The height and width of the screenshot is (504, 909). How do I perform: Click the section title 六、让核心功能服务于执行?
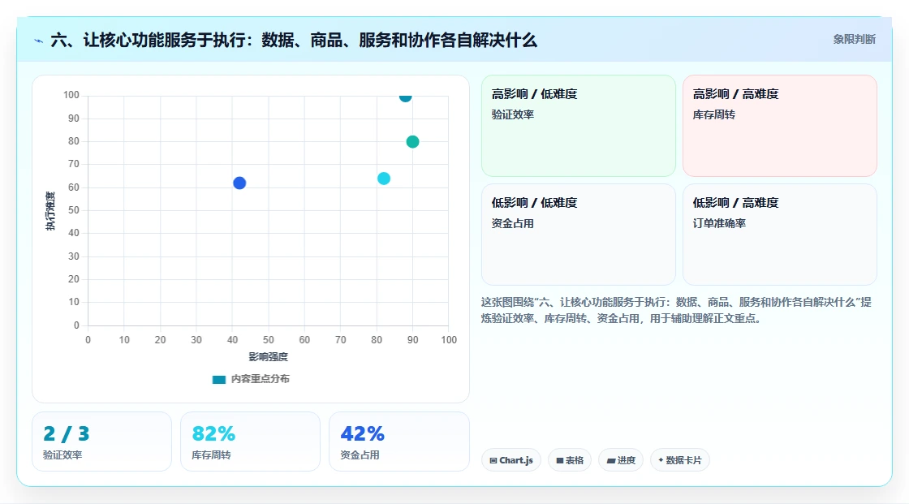click(293, 41)
